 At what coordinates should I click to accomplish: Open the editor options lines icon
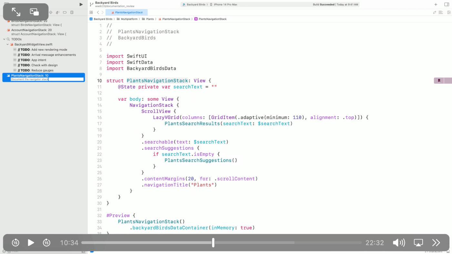(x=441, y=12)
